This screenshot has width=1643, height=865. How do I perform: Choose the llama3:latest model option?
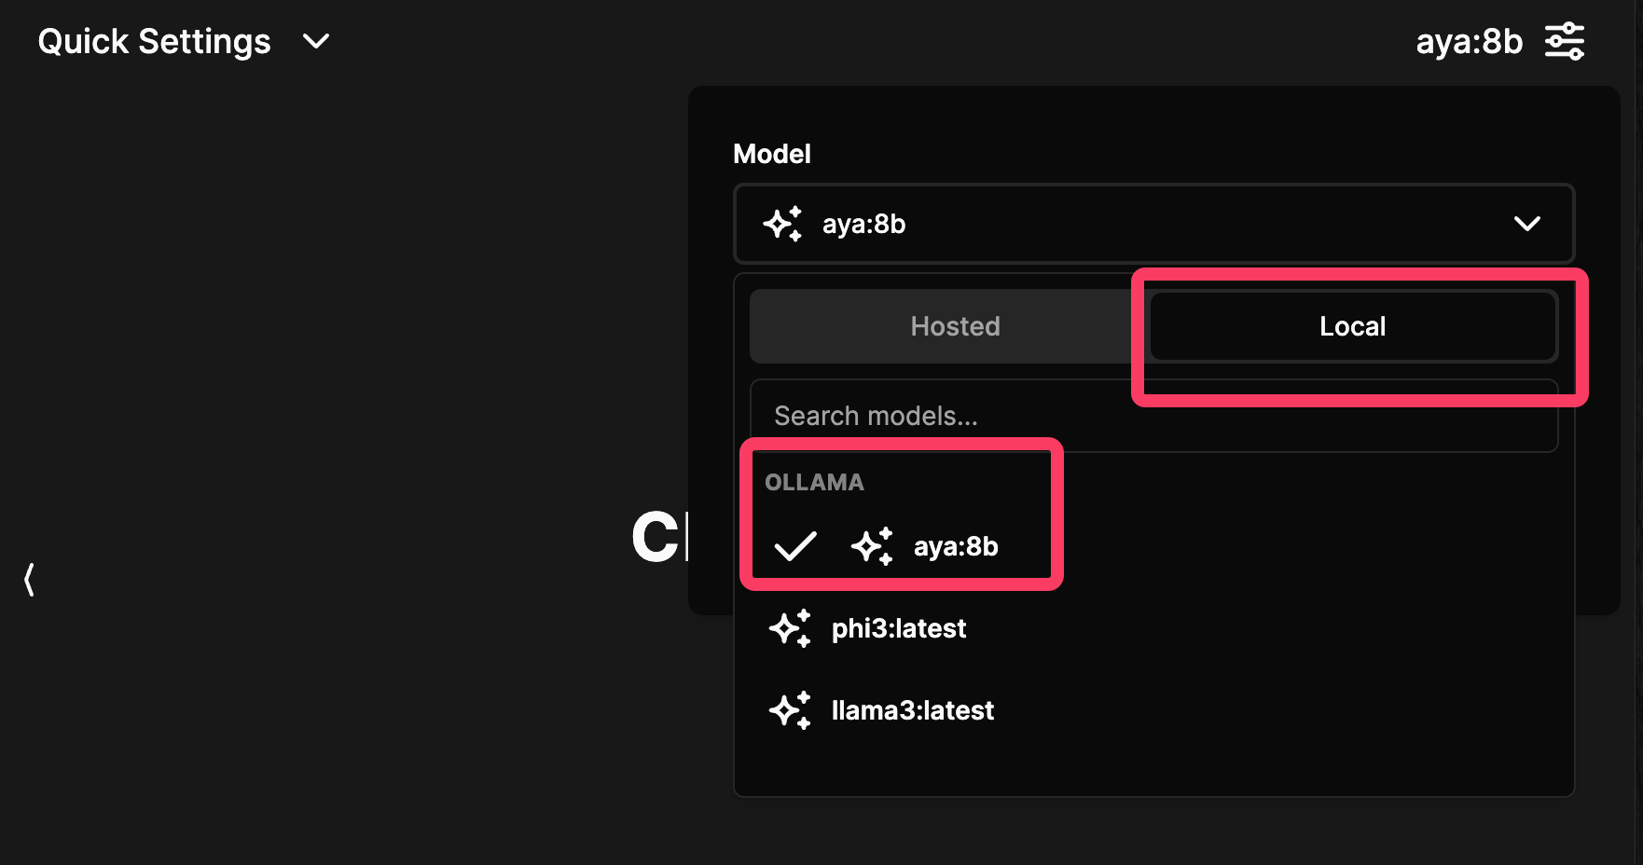click(912, 711)
